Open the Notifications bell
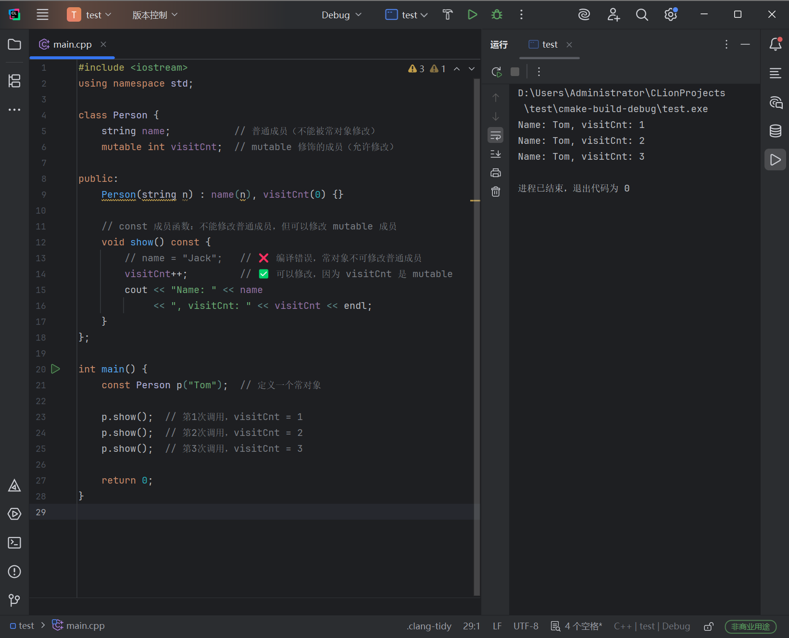Image resolution: width=789 pixels, height=638 pixels. tap(775, 44)
